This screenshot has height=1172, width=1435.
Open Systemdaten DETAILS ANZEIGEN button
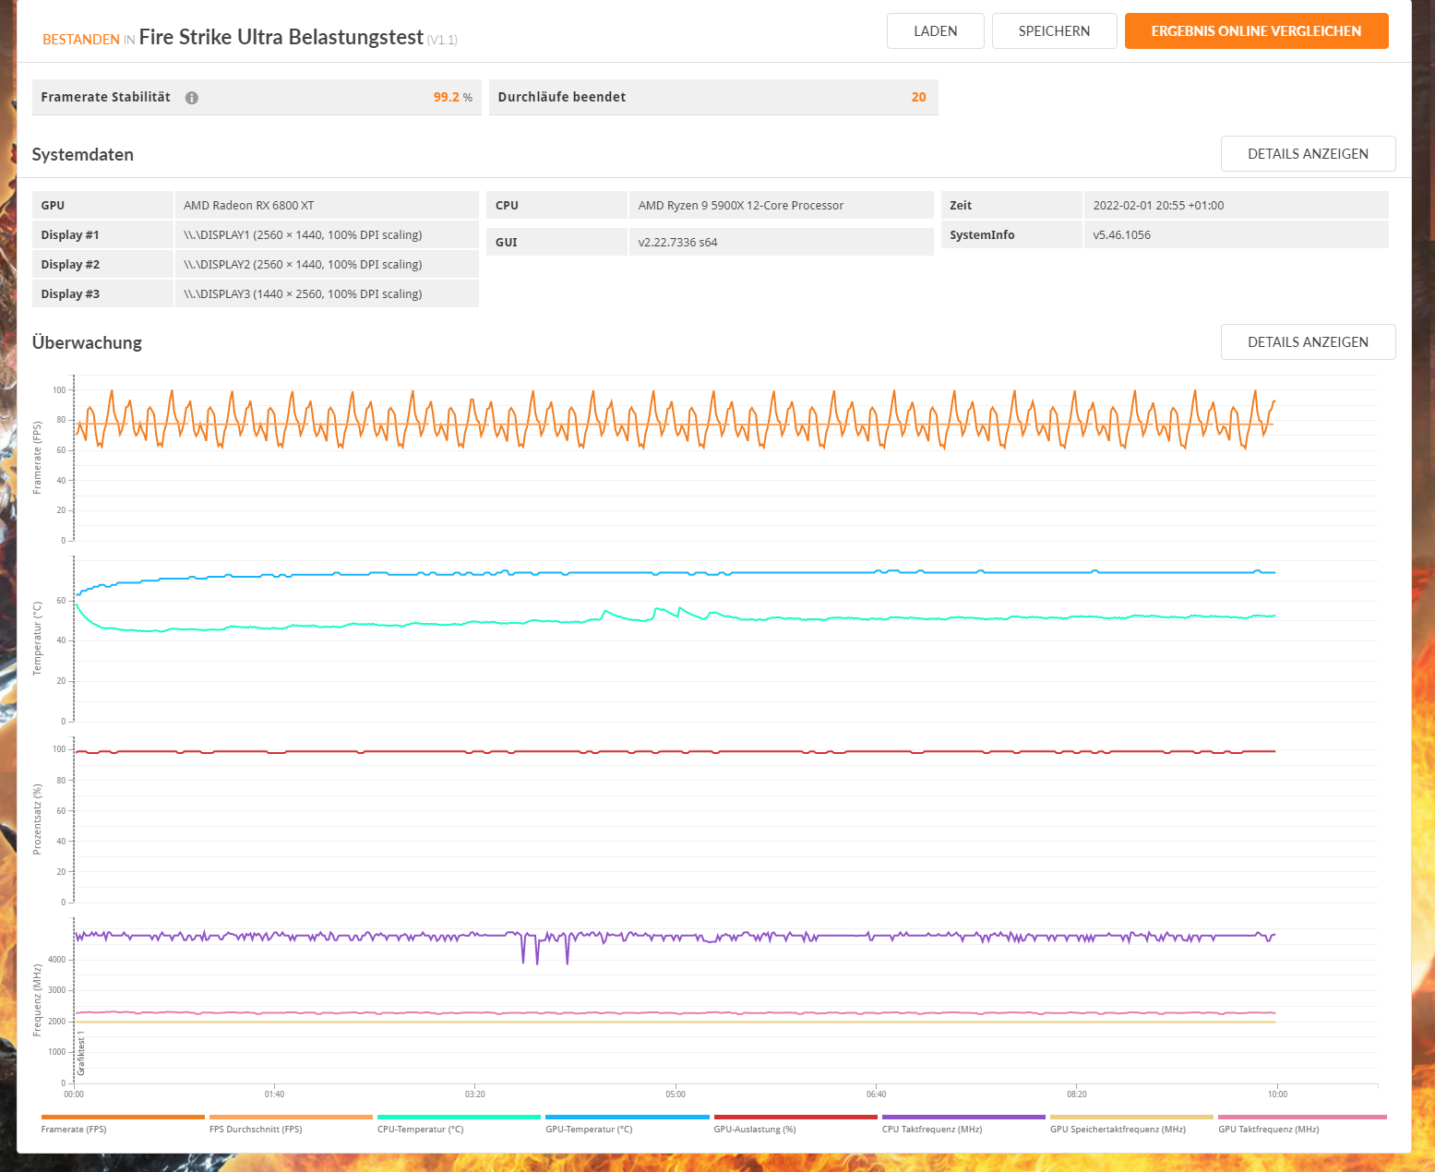1308,154
